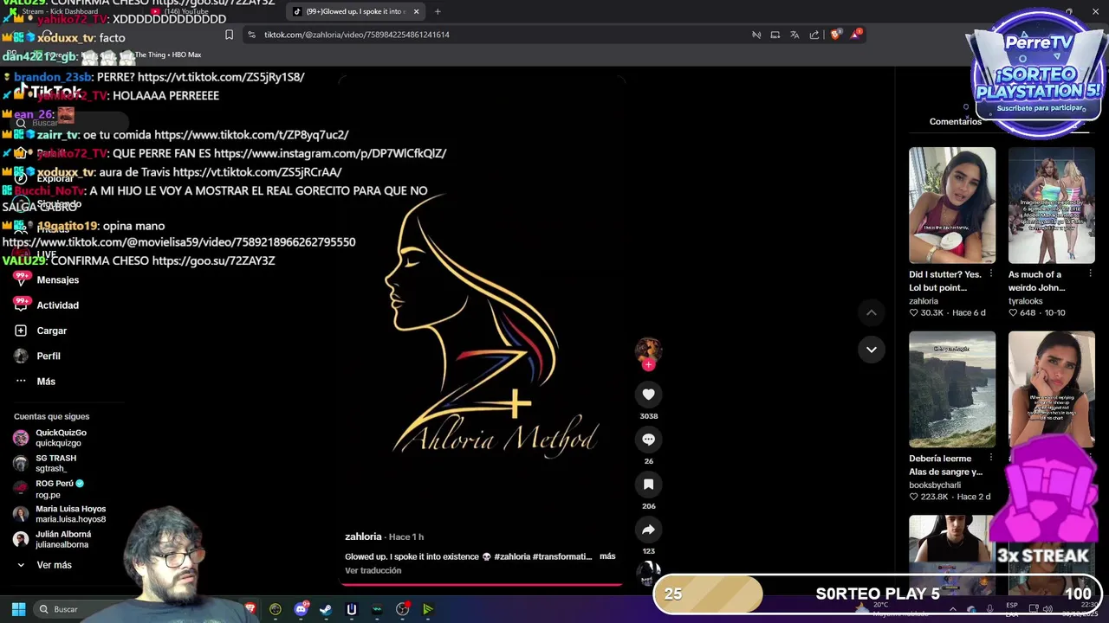
Task: Save video with the bookmark icon
Action: click(648, 485)
